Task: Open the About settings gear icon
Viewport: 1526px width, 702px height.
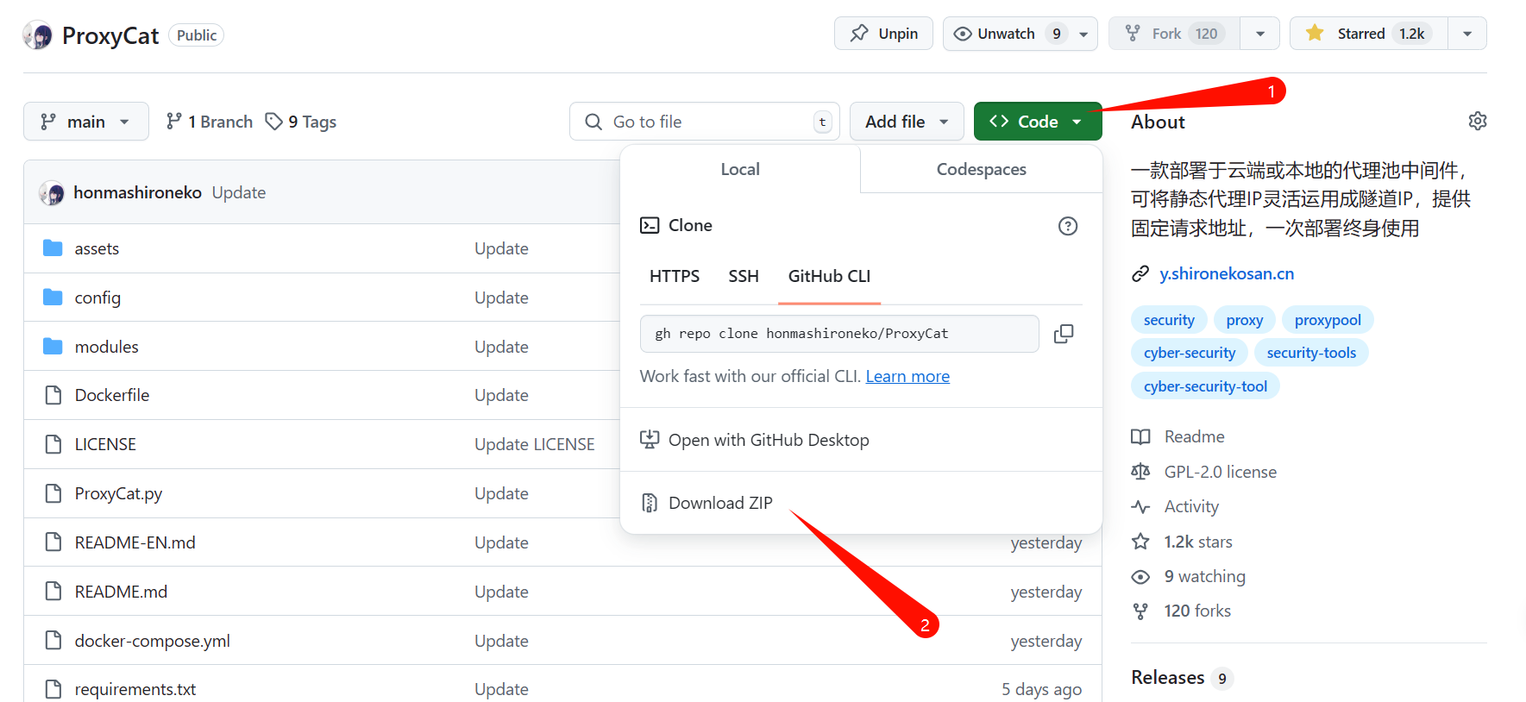Action: 1477,122
